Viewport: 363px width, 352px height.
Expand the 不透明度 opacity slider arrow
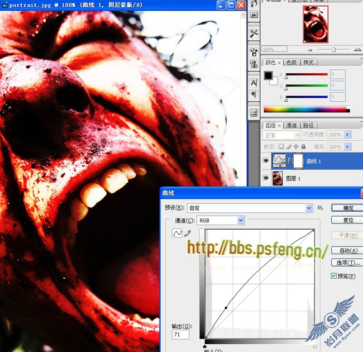click(x=347, y=135)
